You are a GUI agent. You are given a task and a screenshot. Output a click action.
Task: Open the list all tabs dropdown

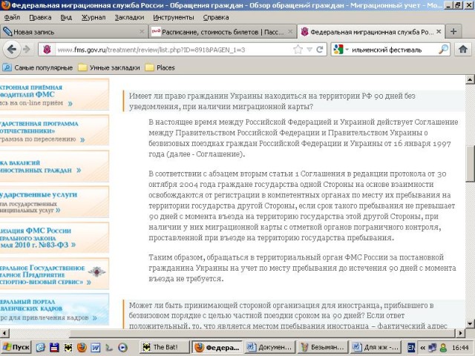coord(468,32)
